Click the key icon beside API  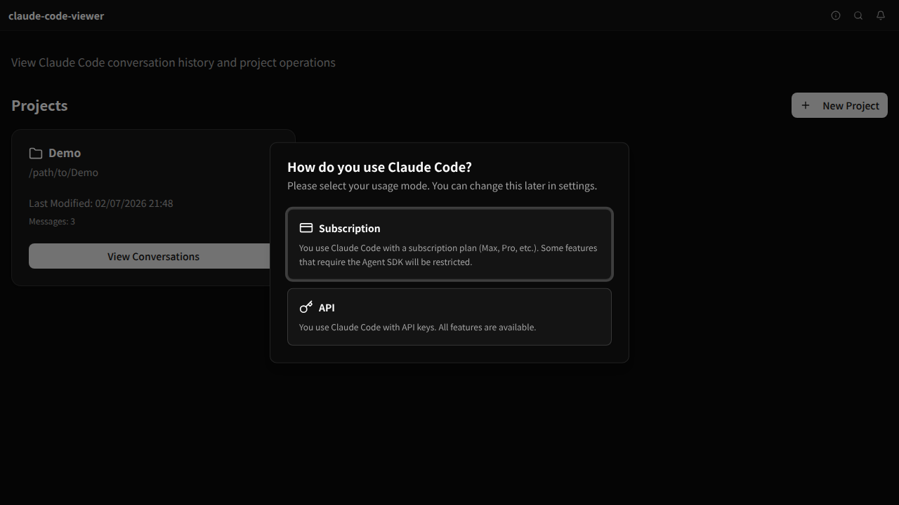pyautogui.click(x=306, y=307)
